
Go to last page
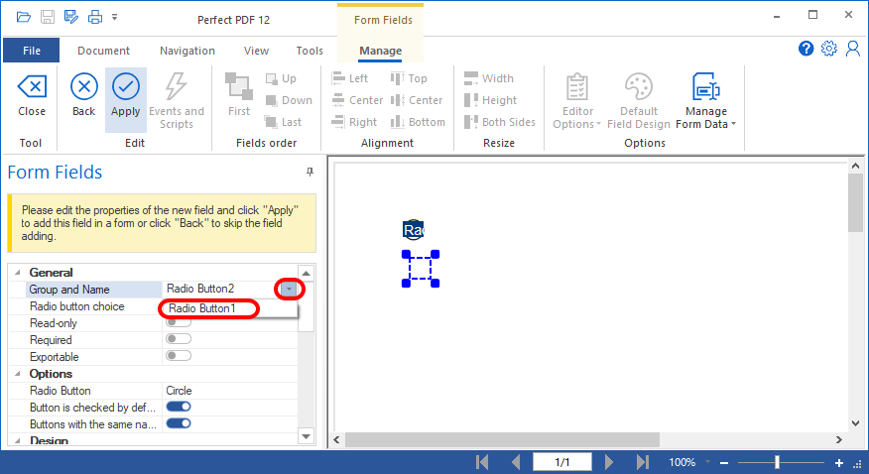click(x=643, y=462)
